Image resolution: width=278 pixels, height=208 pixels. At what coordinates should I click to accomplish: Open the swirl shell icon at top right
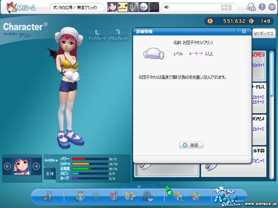click(x=251, y=7)
